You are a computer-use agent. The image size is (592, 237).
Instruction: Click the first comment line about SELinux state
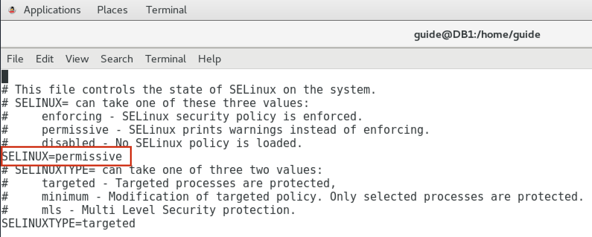click(x=189, y=90)
